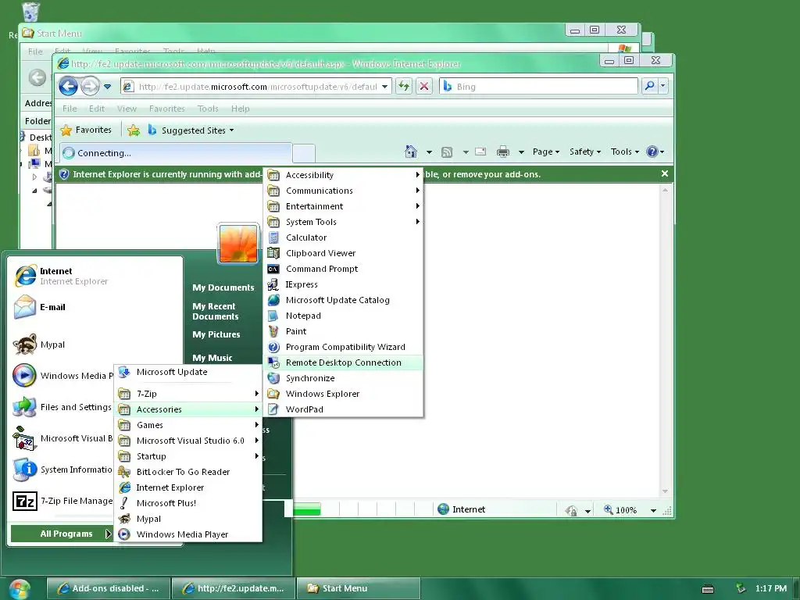
Task: Open My Recent Documents
Action: tap(216, 311)
